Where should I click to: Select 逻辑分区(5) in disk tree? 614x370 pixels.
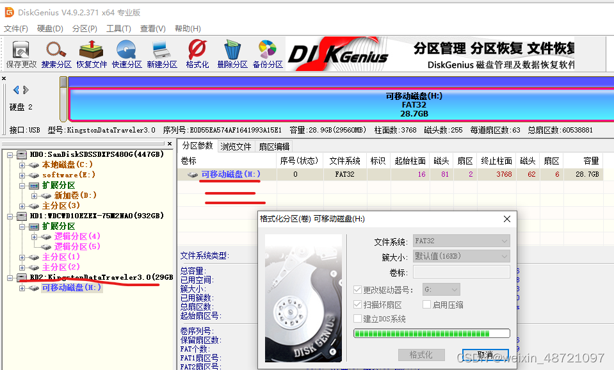coord(77,246)
